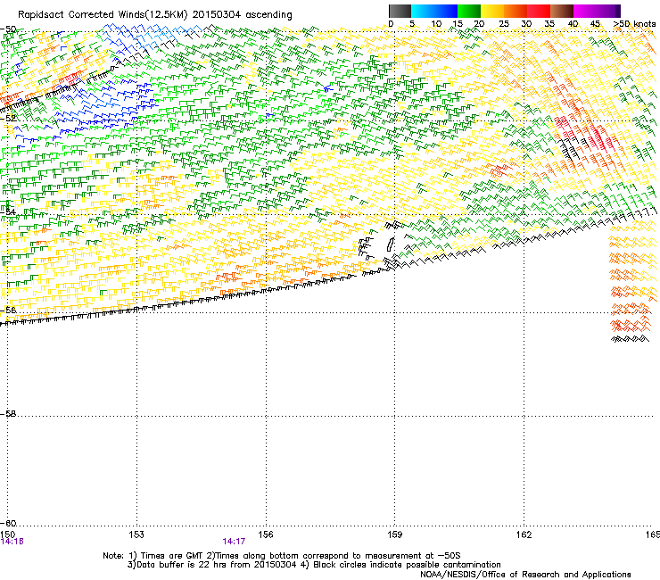
Task: Click the brown 35-40 knots legend segment
Action: (562, 11)
